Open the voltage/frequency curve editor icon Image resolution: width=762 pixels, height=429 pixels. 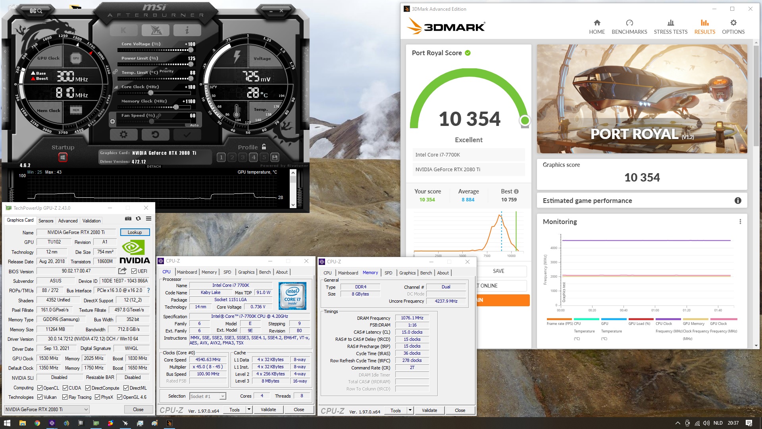[116, 87]
